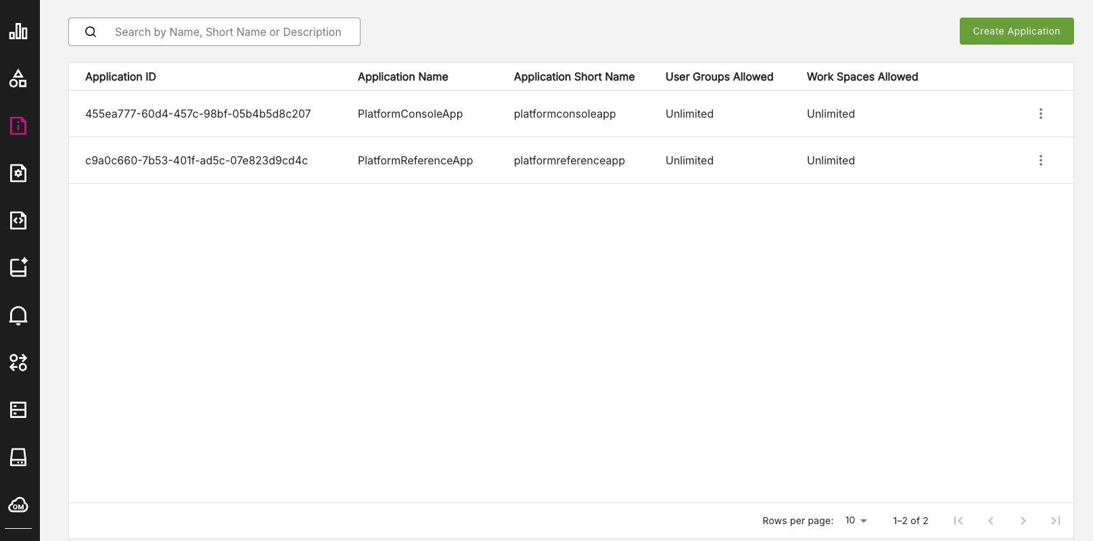Click the User Groups Allowed column header
The width and height of the screenshot is (1093, 541).
tap(720, 76)
